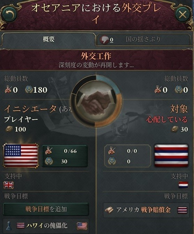
Task: Select the Hawaii flag on target side
Action: (x=171, y=156)
